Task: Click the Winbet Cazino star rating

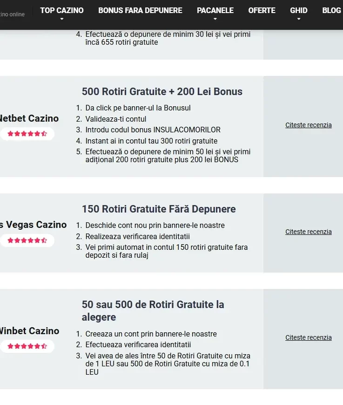Action: 27,346
